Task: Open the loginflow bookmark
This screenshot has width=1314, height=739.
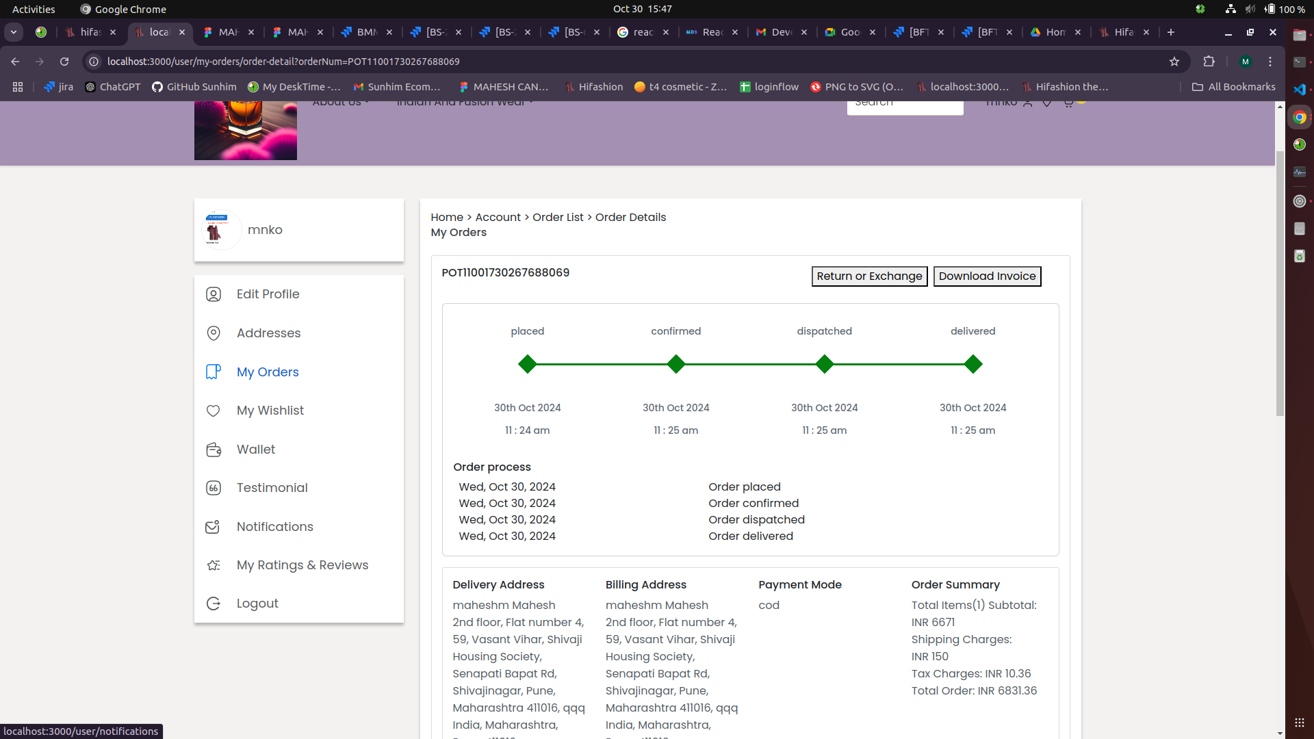Action: 769,87
